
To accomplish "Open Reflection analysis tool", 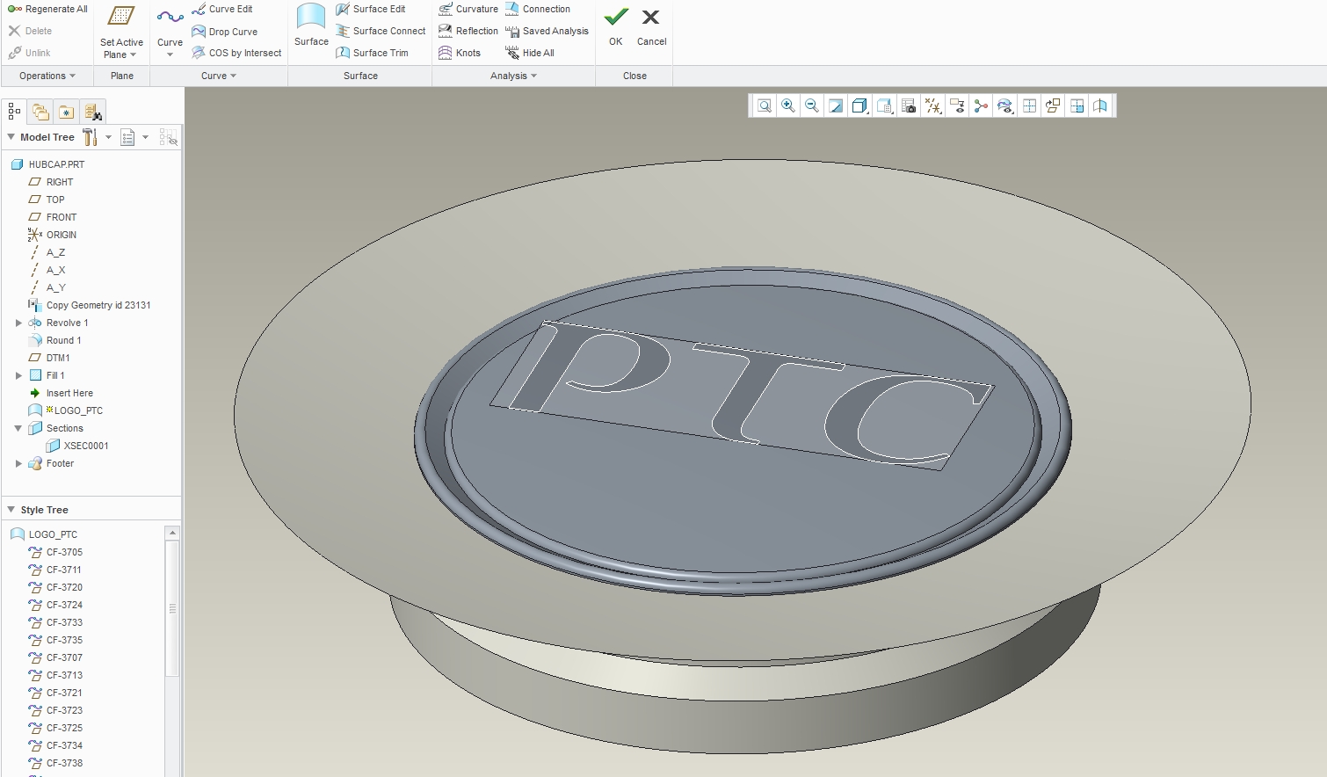I will coord(468,31).
